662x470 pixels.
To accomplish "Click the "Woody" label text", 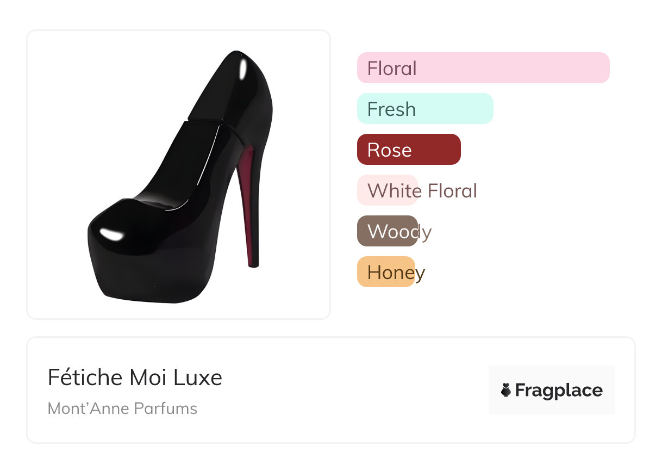I will 399,232.
